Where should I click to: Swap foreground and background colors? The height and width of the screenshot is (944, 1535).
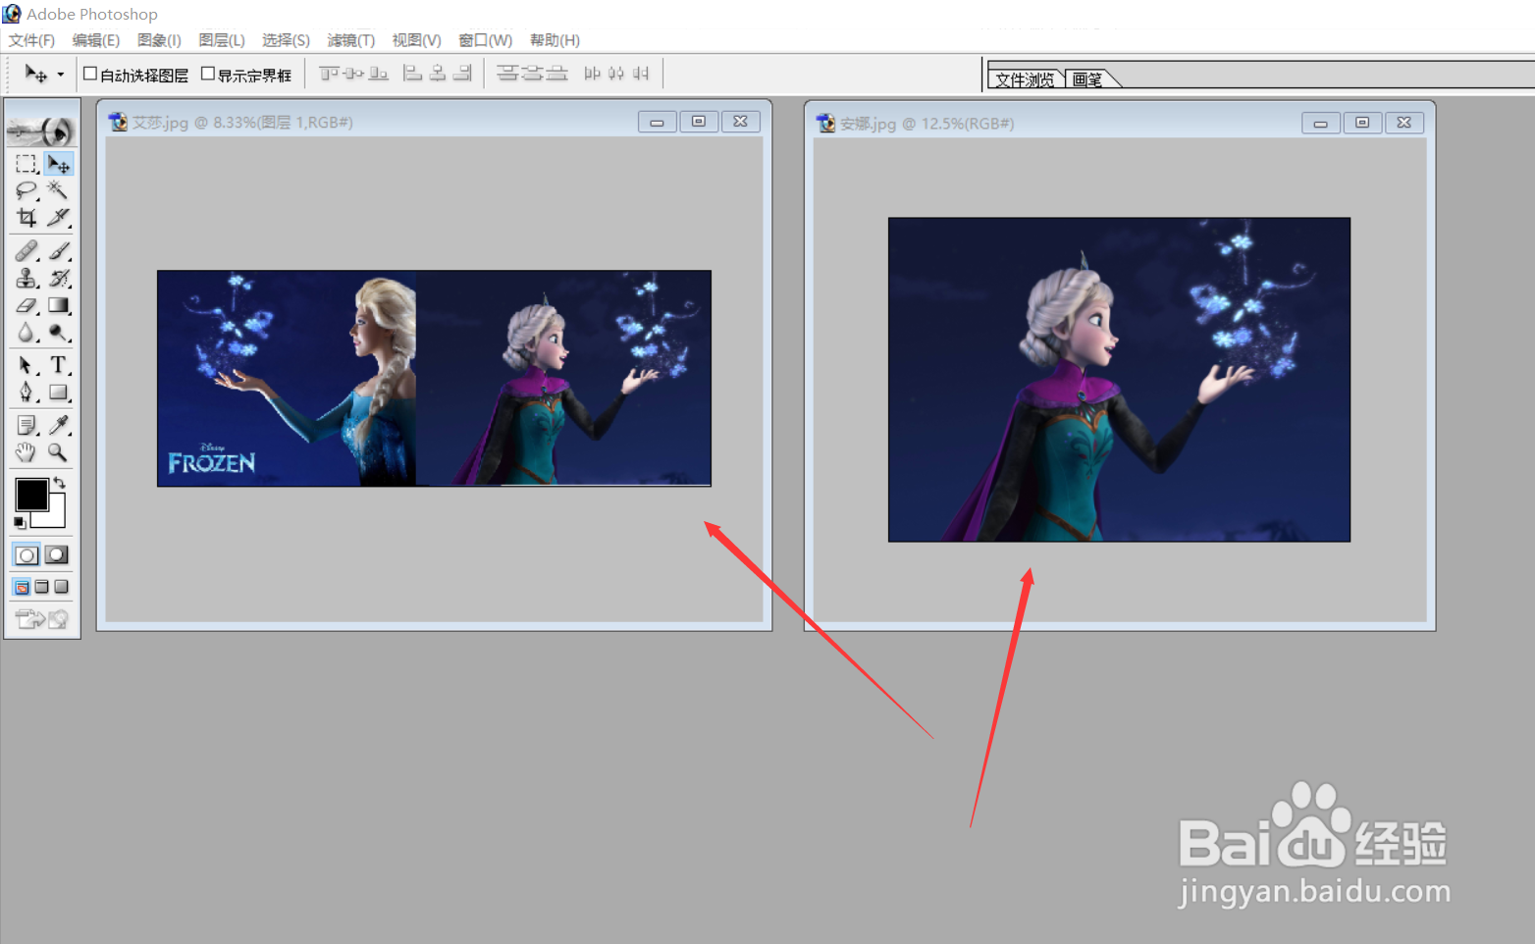(60, 482)
